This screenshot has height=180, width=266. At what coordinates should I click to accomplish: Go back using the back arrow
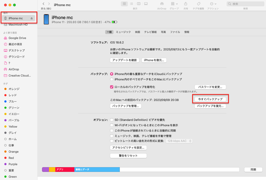[x=44, y=4]
